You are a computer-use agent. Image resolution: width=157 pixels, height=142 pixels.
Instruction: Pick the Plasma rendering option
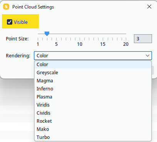click(93, 97)
